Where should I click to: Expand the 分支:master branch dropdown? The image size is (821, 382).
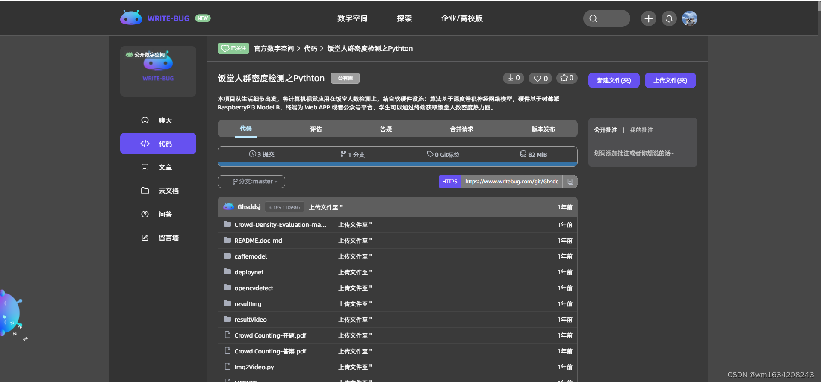251,182
